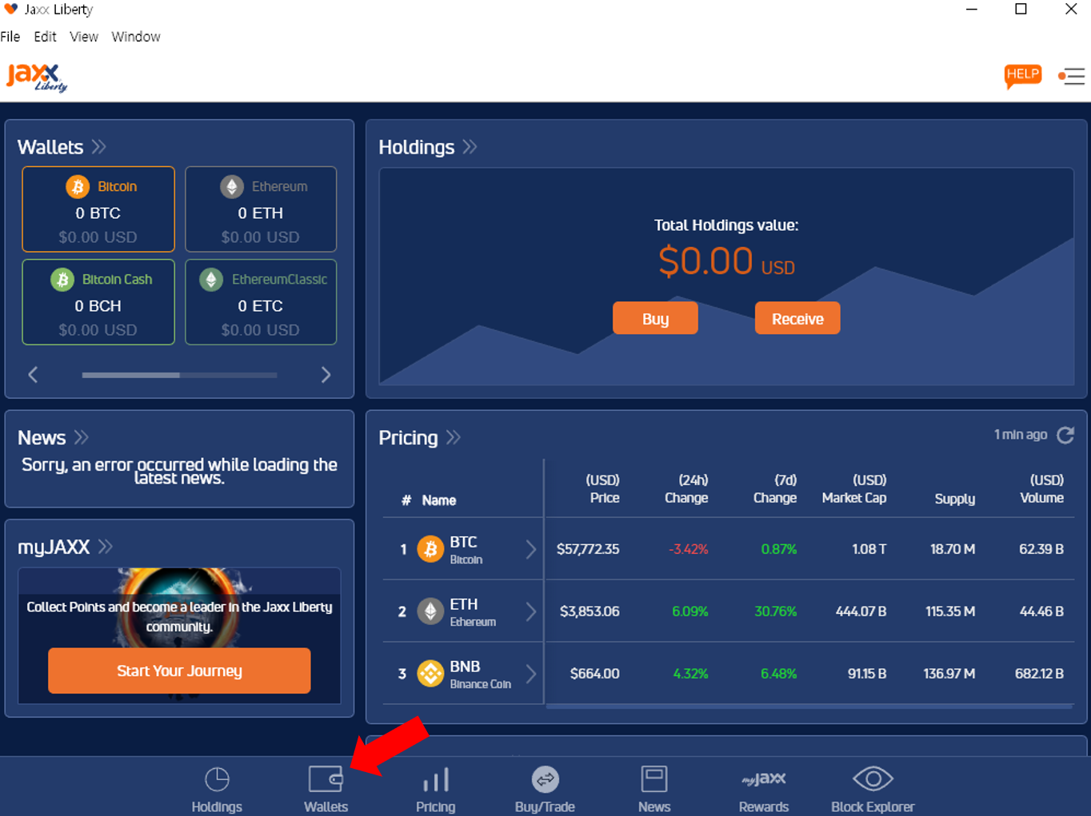Open the Pricing tab in bottom bar

tap(435, 790)
